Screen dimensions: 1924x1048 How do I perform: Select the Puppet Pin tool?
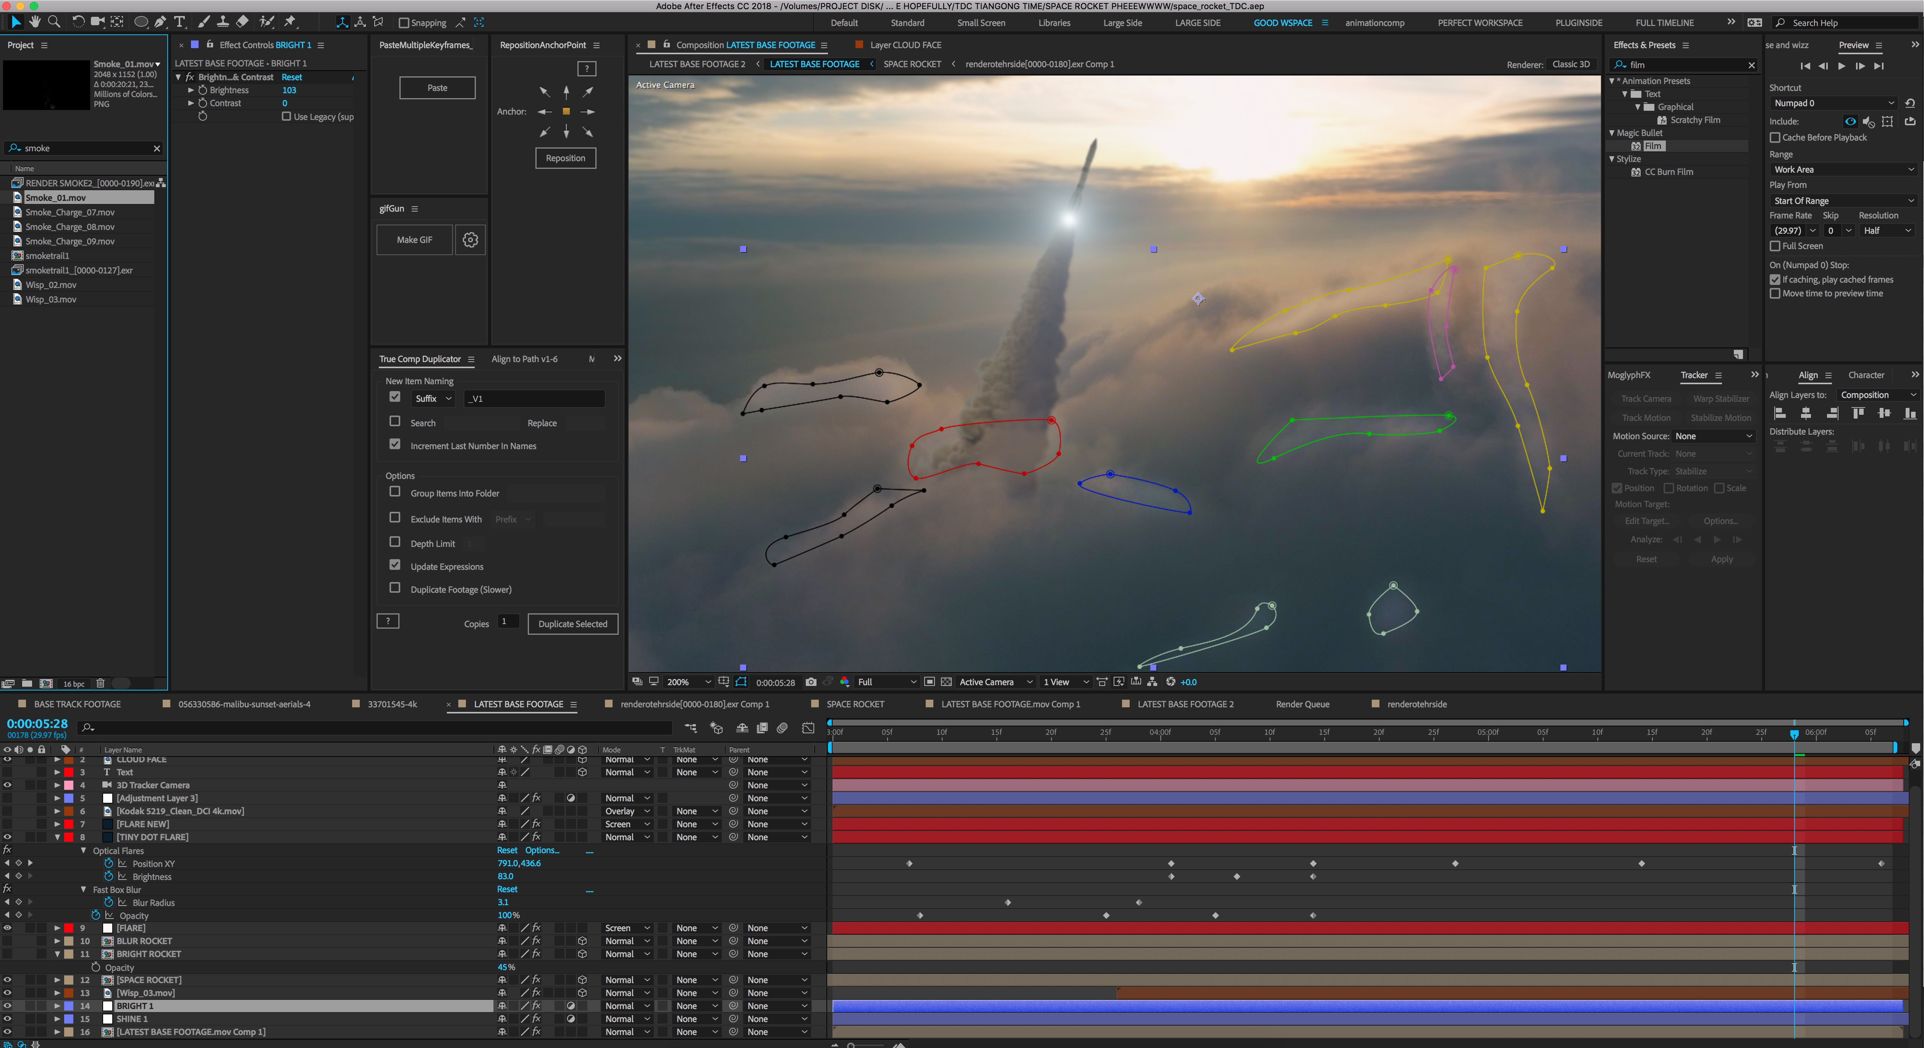click(x=291, y=23)
